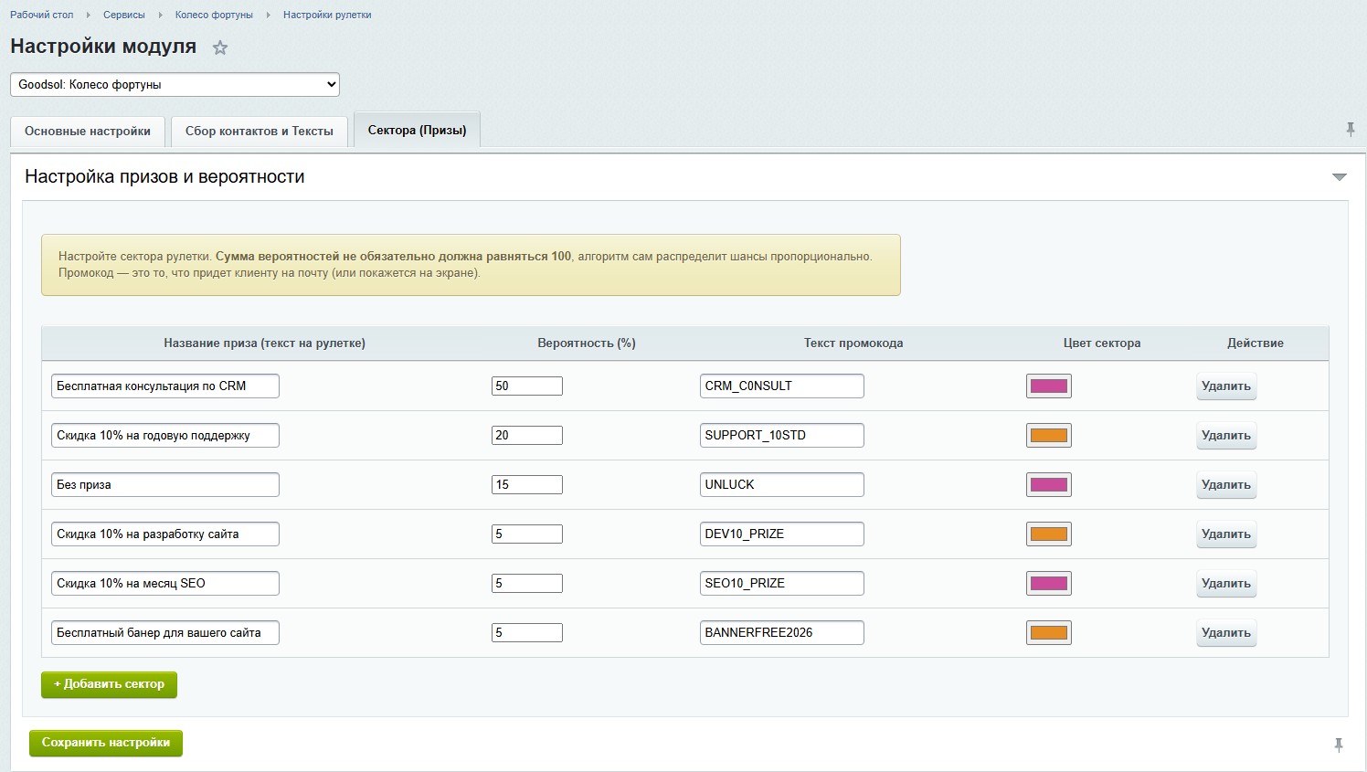Open Рабочий стол breadcrumb link
The image size is (1367, 772).
click(x=42, y=15)
